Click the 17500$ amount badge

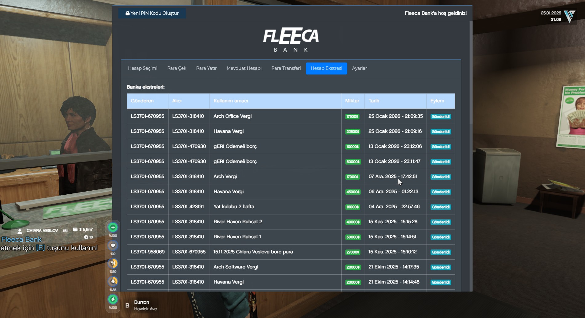tap(352, 117)
